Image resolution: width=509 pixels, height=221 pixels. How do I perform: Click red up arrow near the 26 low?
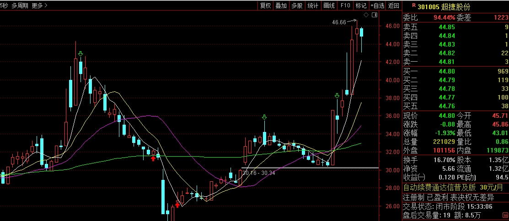pos(177,205)
